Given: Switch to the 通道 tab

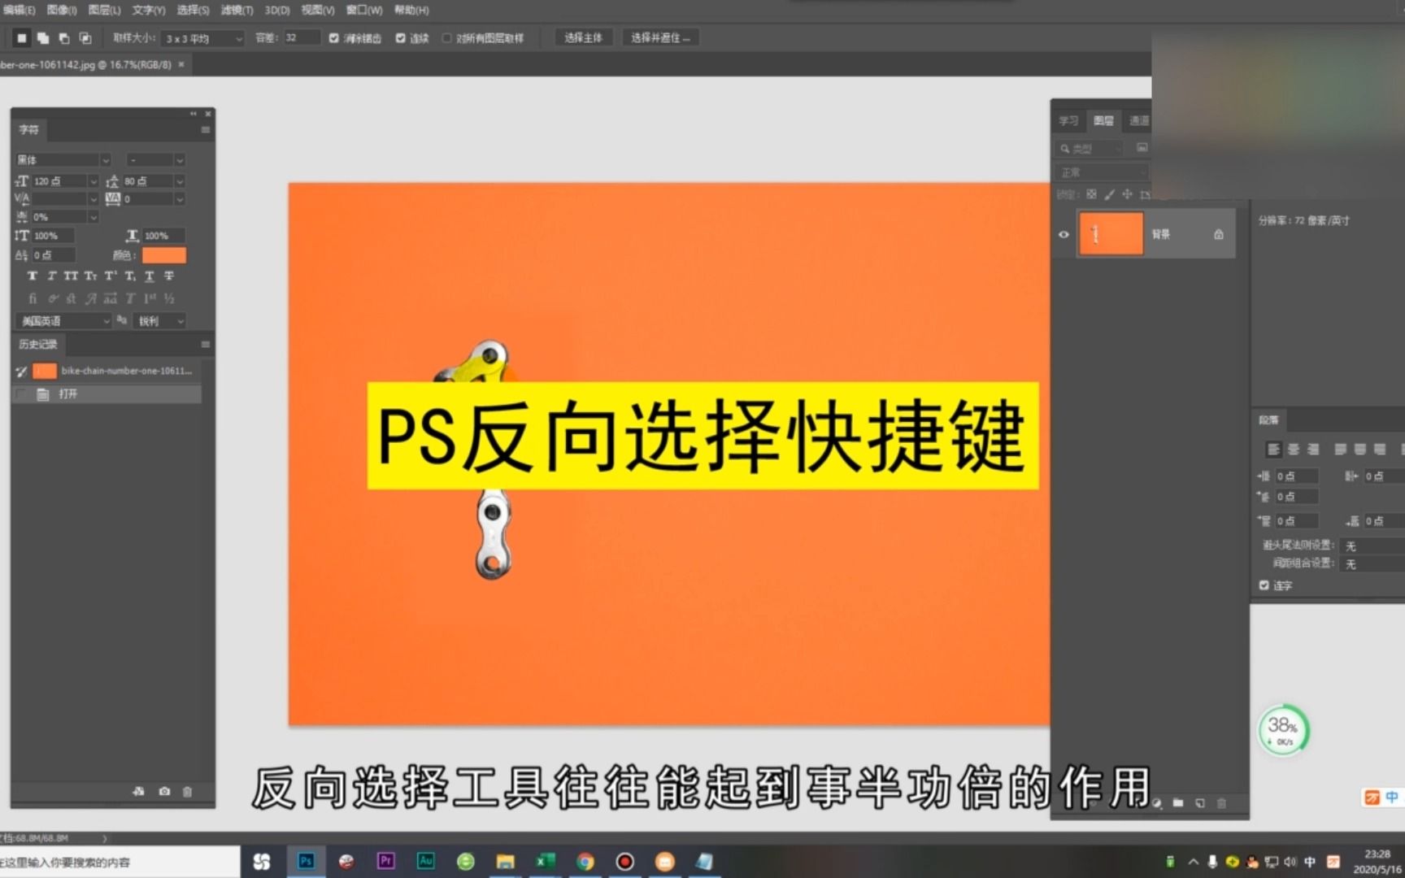Looking at the screenshot, I should [1138, 120].
